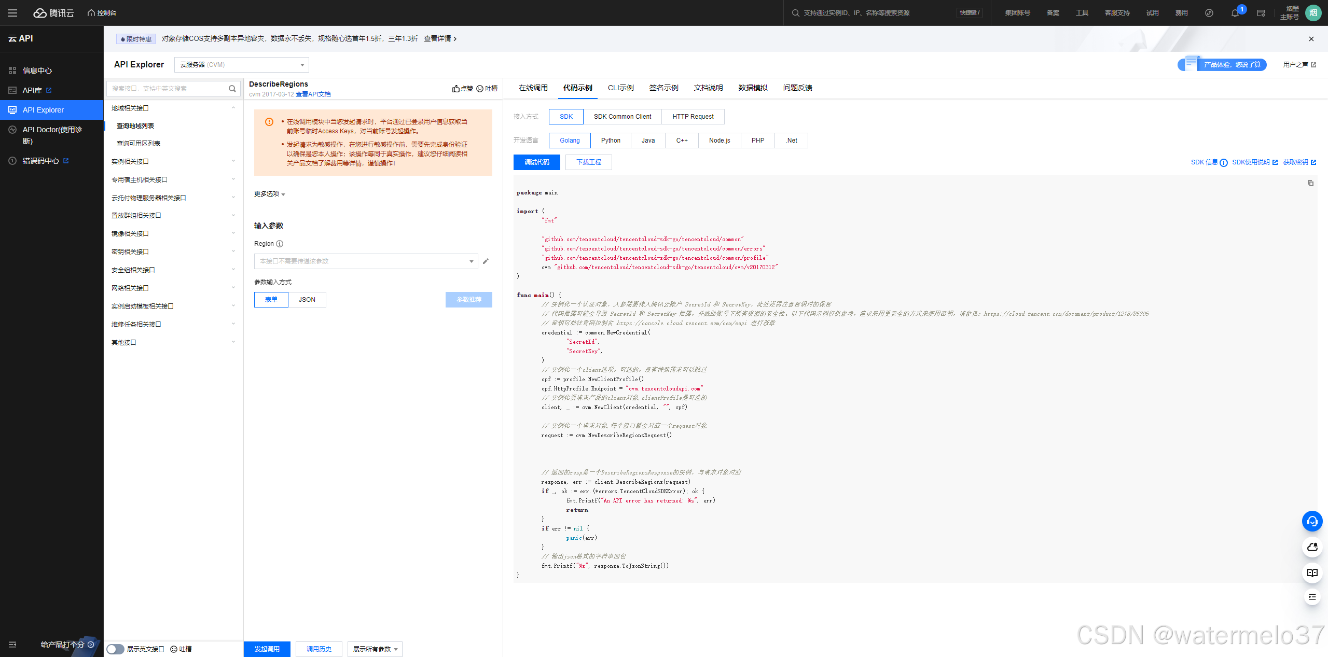Switch to the 在线调用 tab
This screenshot has width=1328, height=657.
[533, 88]
